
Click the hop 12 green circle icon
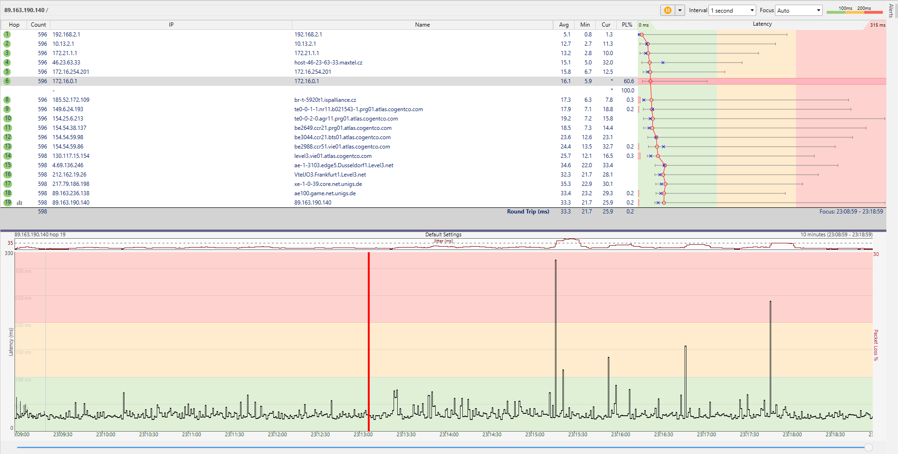pos(7,137)
